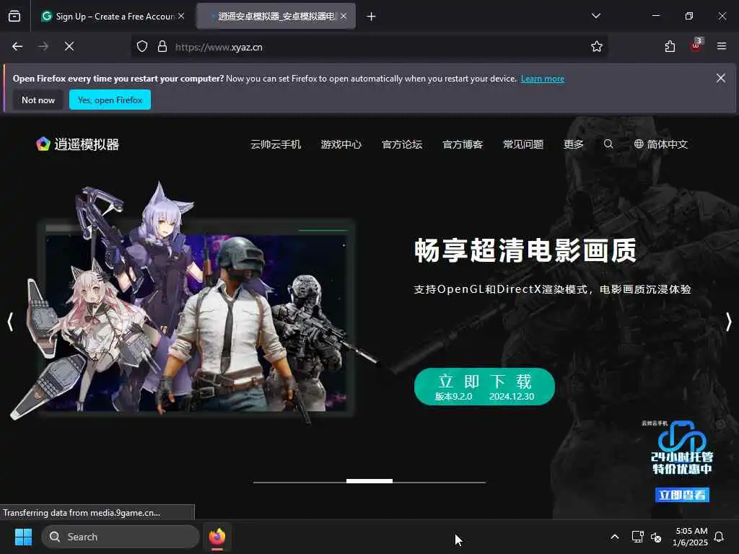Viewport: 739px width, 554px height.
Task: Open the uBlock extension badge icon
Action: tap(696, 45)
